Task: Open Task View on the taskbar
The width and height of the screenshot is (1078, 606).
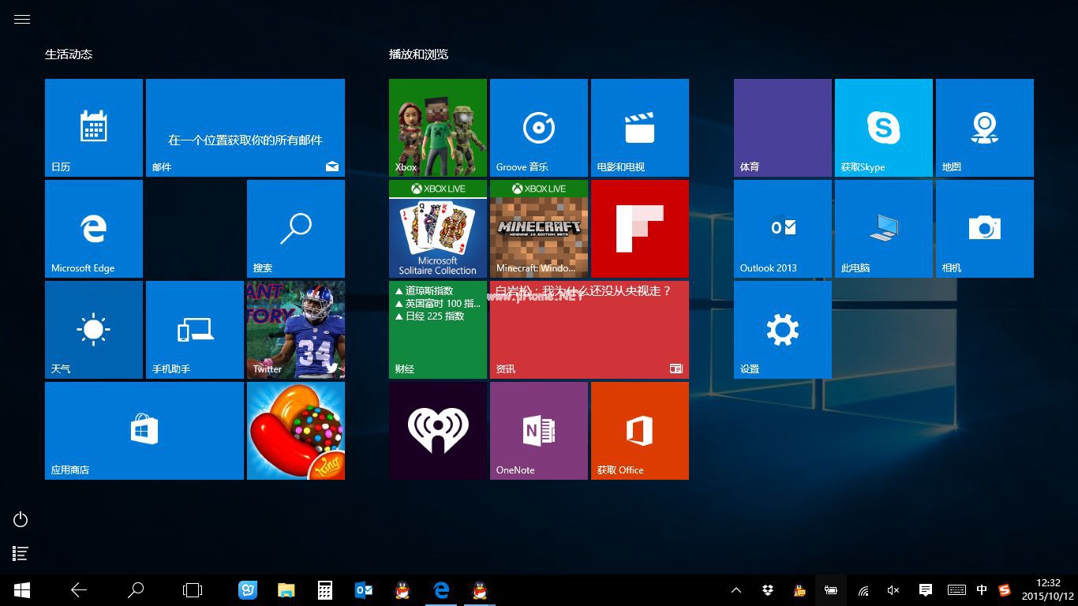Action: [x=192, y=589]
